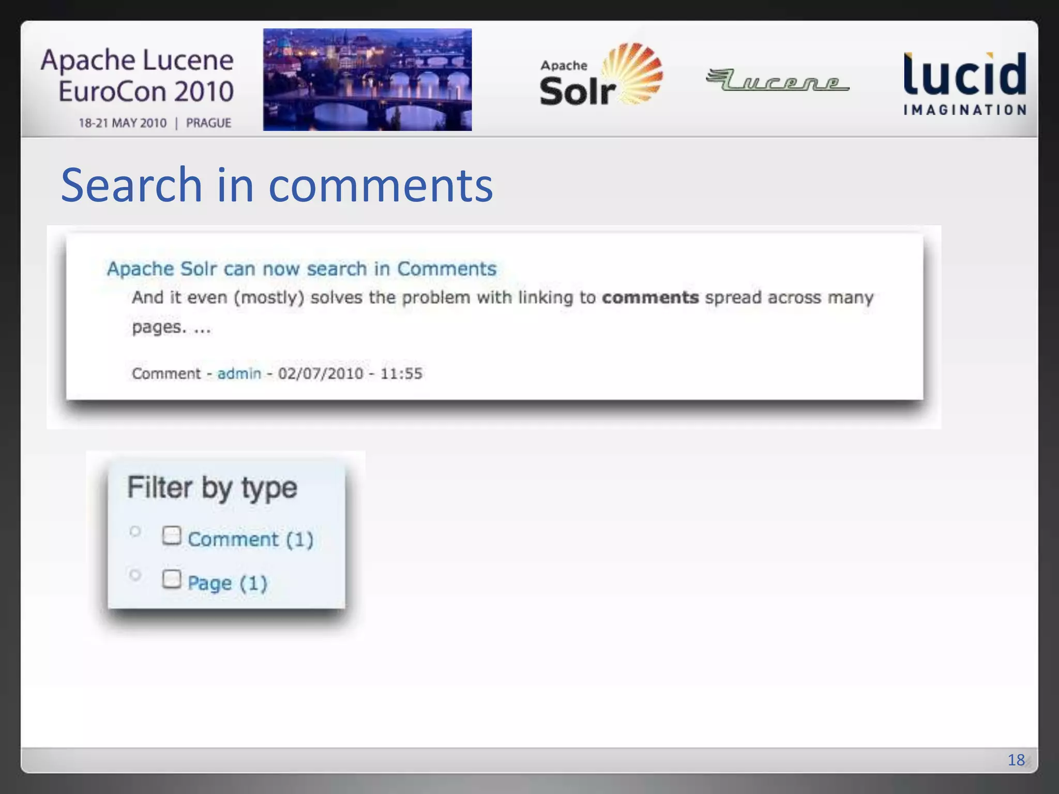This screenshot has width=1059, height=794.
Task: Click the bullet beside Page filter
Action: [135, 574]
